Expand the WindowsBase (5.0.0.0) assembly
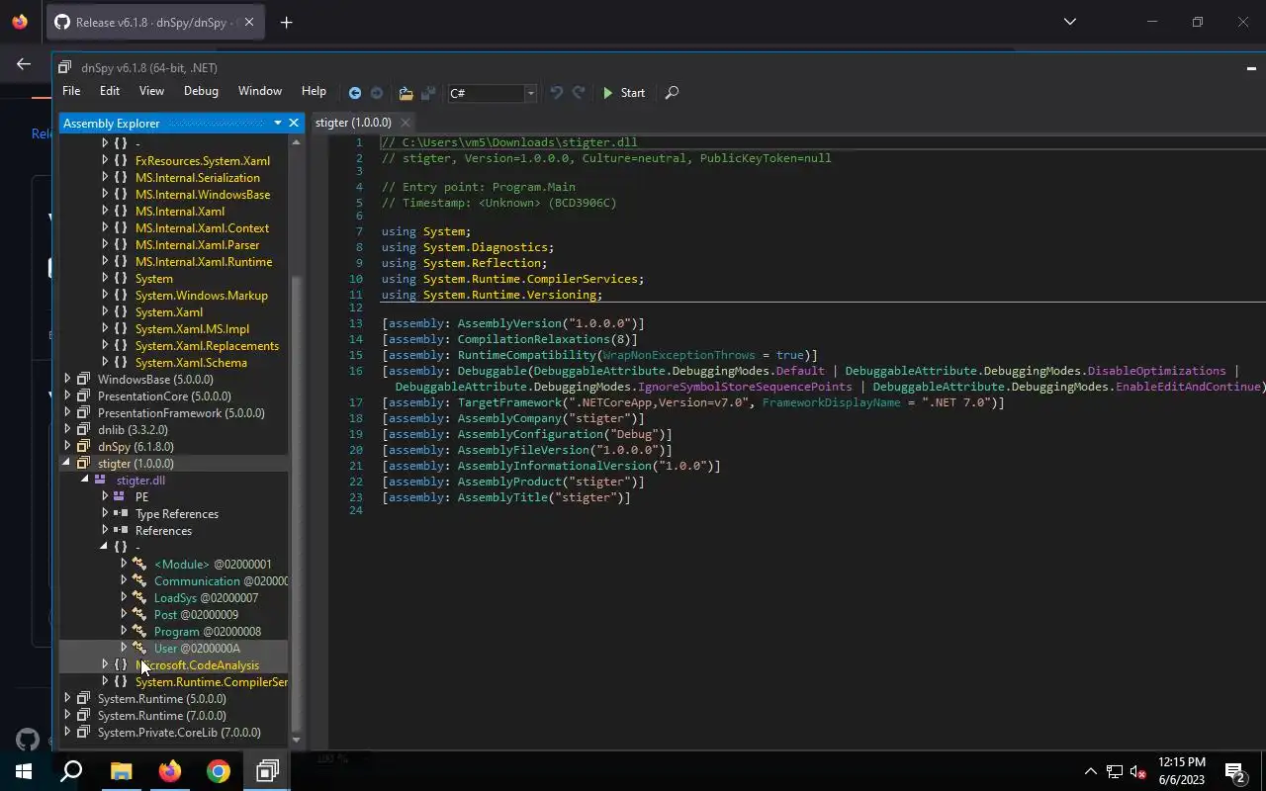The width and height of the screenshot is (1266, 791). coord(67,379)
